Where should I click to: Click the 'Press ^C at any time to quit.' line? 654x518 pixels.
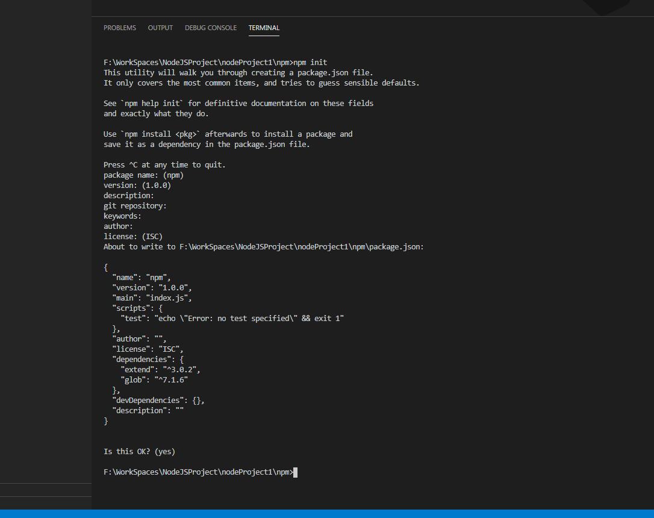(164, 165)
